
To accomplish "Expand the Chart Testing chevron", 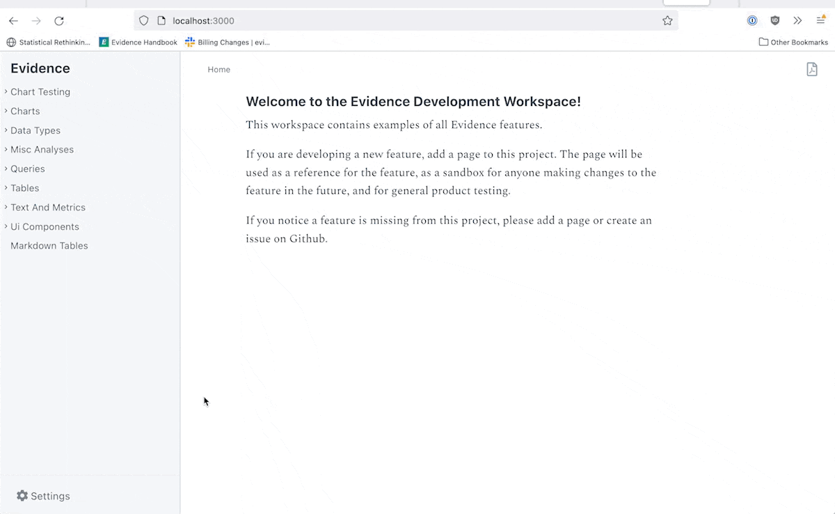I will coord(6,91).
